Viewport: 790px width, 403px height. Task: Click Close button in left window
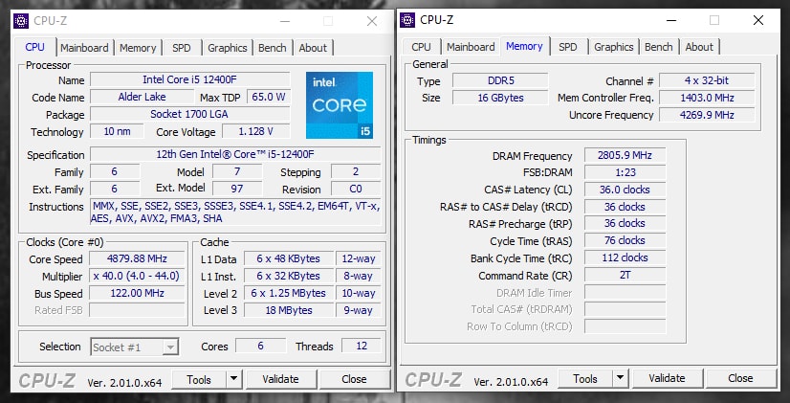pyautogui.click(x=354, y=379)
